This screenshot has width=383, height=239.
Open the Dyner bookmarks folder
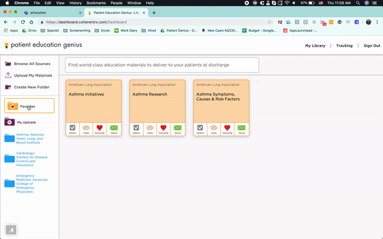coord(102,31)
